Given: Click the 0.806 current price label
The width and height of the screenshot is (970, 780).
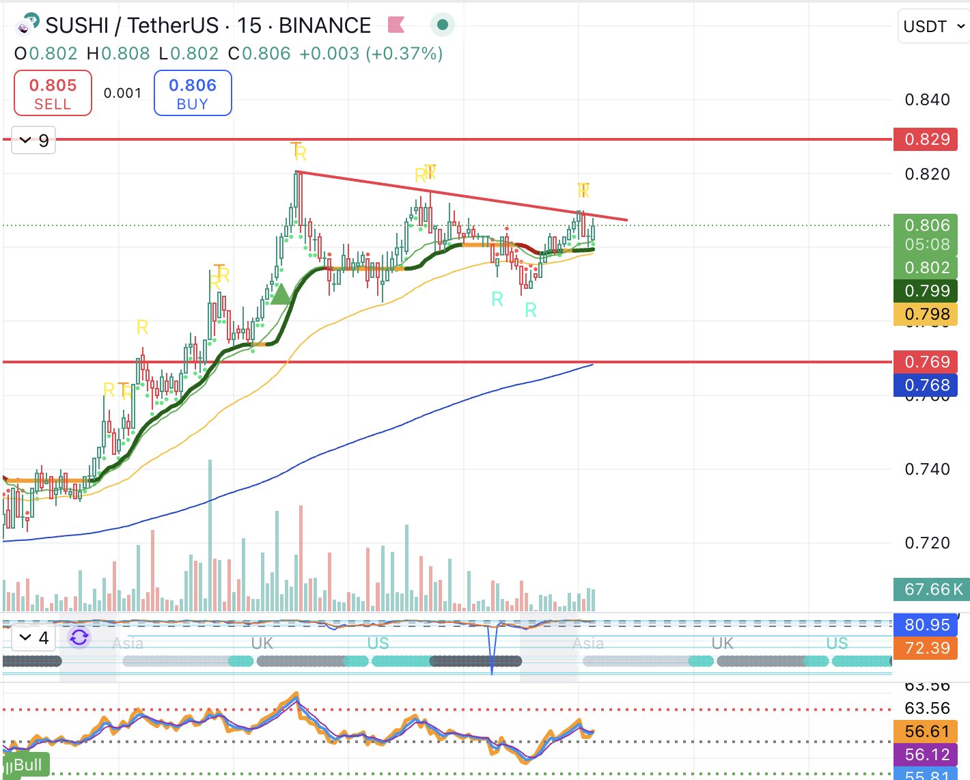Looking at the screenshot, I should [x=926, y=225].
